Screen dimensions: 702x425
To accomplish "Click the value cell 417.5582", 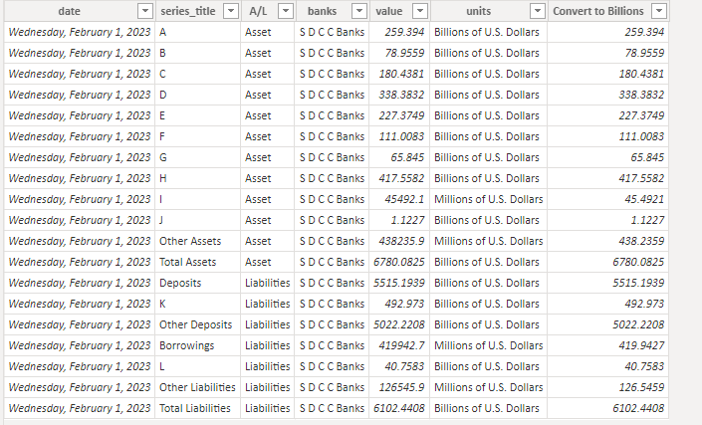I will coord(399,178).
